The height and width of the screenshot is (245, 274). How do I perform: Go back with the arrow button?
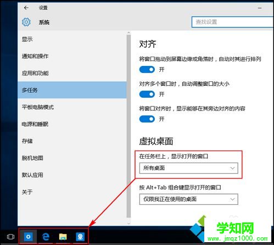(26, 8)
